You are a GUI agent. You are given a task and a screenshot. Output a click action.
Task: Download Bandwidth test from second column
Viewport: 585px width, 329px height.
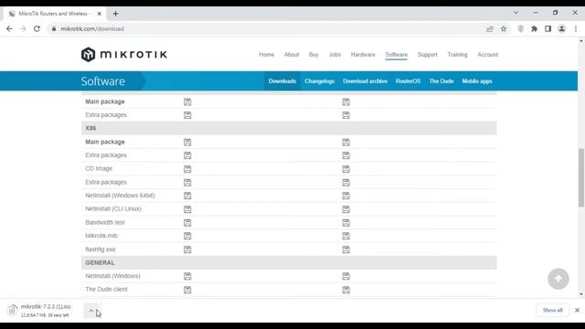click(346, 223)
